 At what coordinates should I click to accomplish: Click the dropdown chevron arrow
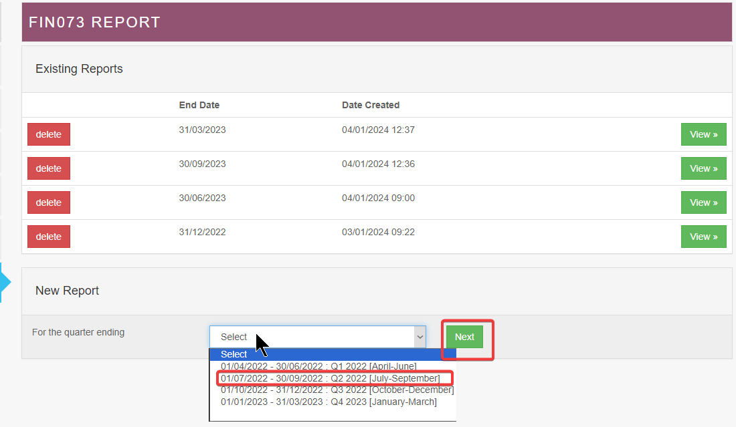pos(420,337)
